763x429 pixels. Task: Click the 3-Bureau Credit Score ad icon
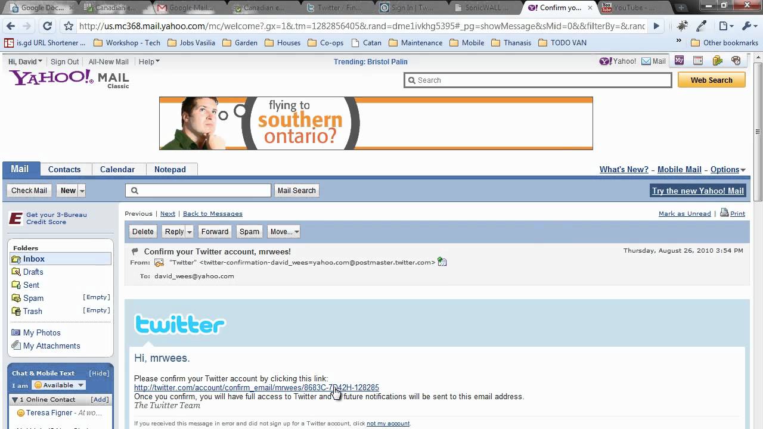(15, 218)
